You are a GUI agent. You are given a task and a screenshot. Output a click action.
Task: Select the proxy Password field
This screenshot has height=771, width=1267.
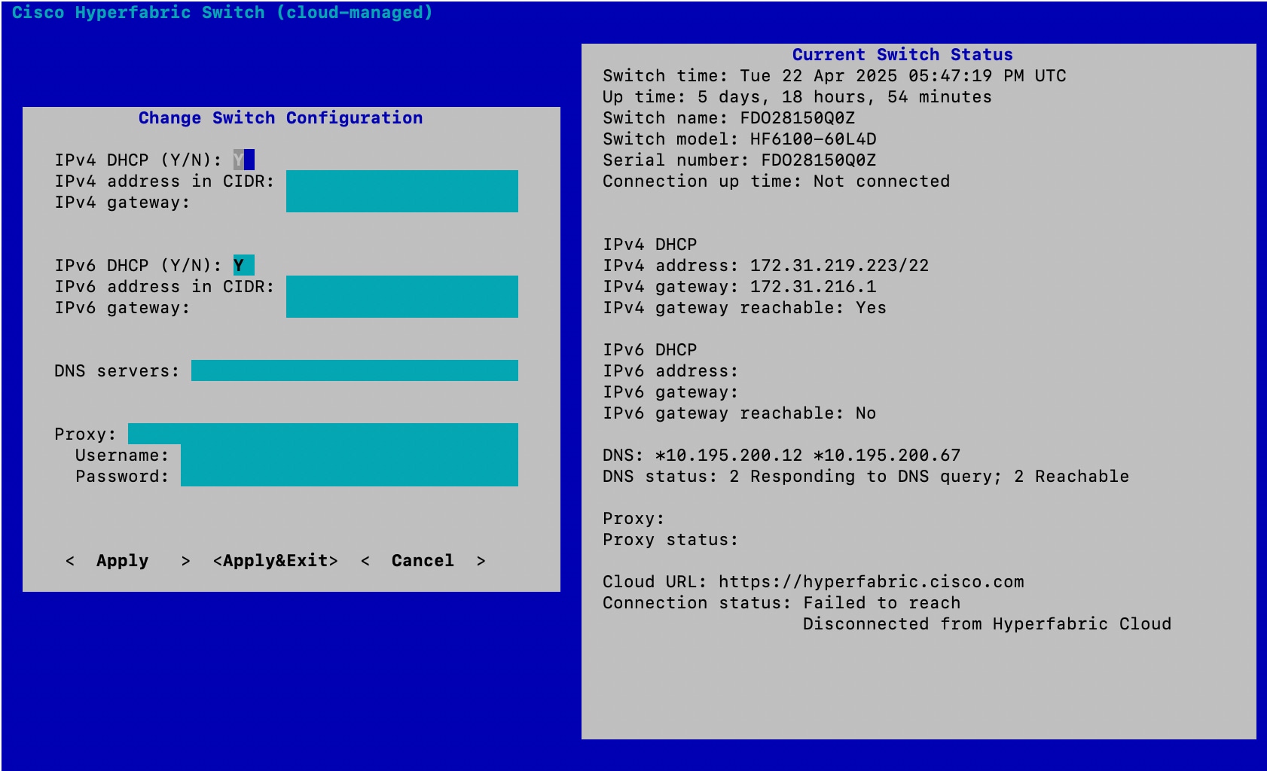(350, 476)
